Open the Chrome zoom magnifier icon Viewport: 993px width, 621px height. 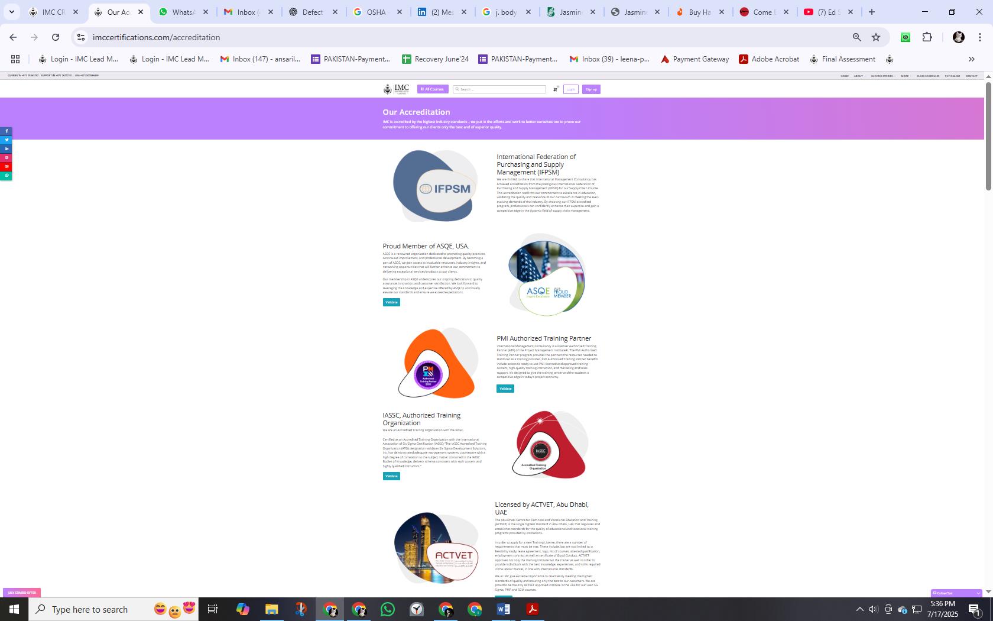tap(856, 37)
